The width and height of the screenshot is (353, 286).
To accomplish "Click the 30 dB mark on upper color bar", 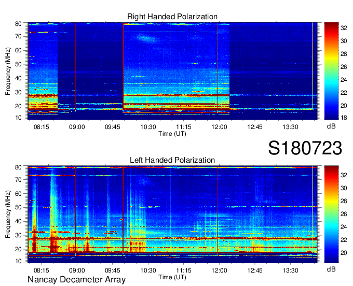I will click(344, 41).
